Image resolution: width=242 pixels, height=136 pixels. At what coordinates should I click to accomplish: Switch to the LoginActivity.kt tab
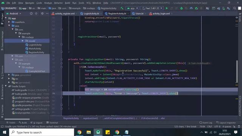(x=91, y=14)
